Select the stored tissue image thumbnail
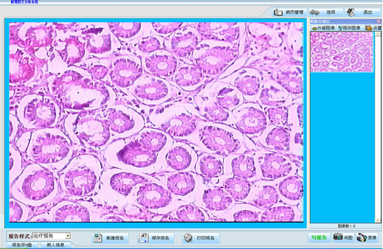Image resolution: width=383 pixels, height=249 pixels. click(x=342, y=52)
